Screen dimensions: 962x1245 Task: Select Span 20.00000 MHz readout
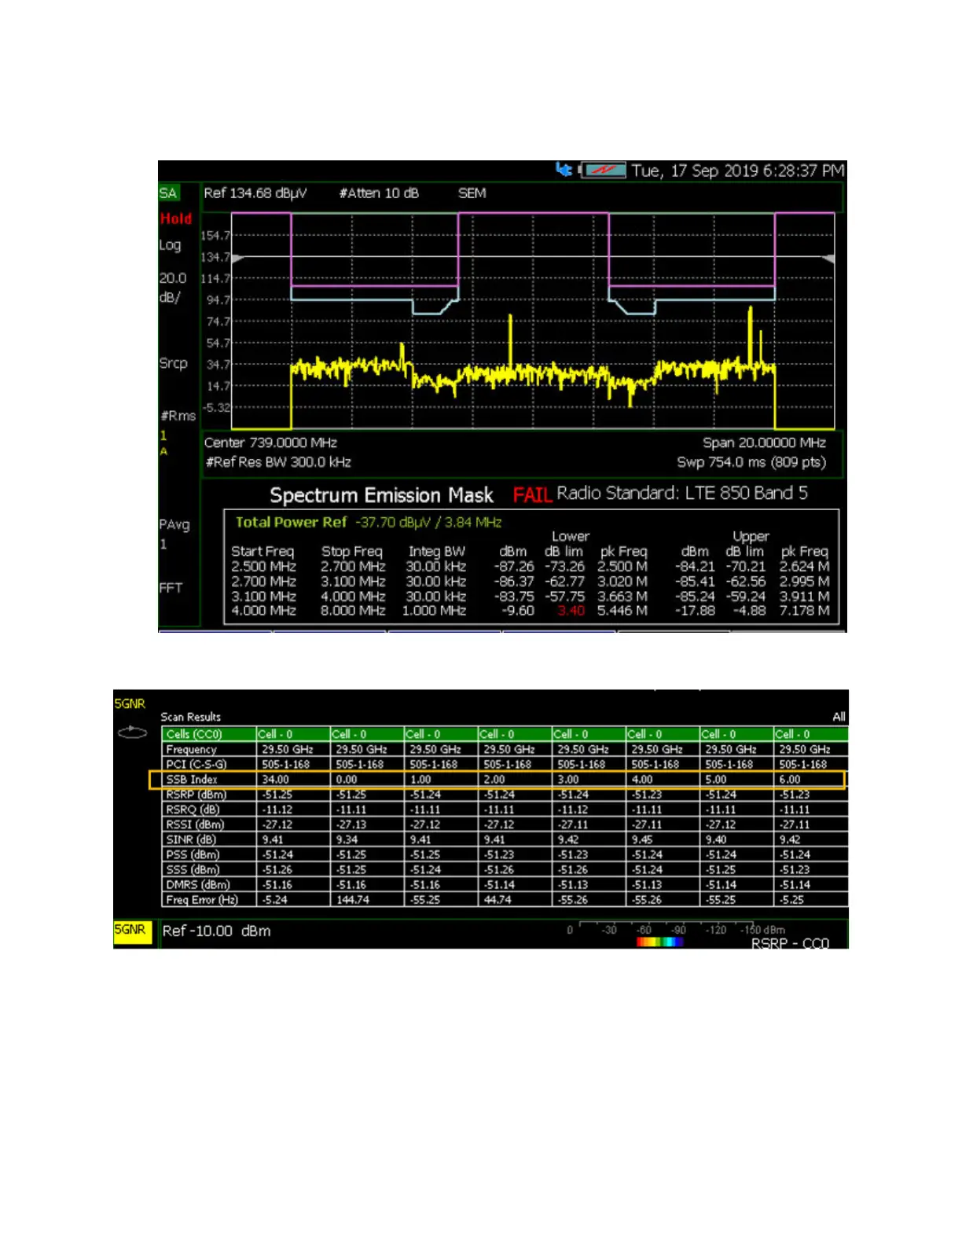(x=764, y=443)
